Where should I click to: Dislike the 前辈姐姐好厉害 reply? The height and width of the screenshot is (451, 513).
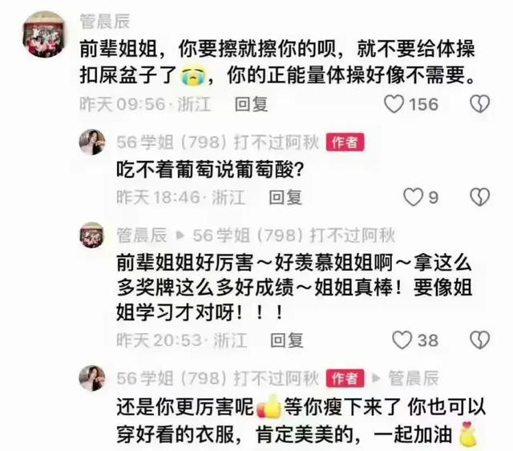click(479, 340)
